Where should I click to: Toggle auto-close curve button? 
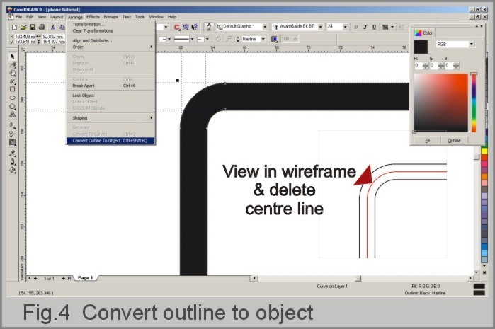(218, 39)
